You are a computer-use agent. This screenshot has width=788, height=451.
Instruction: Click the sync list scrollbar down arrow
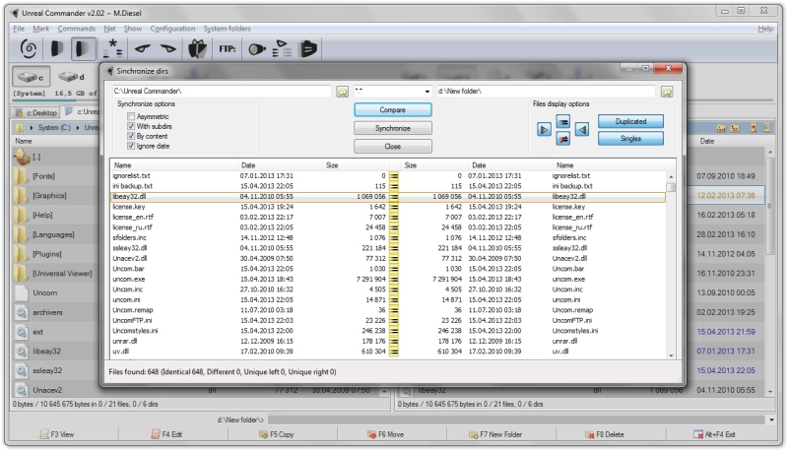(671, 355)
